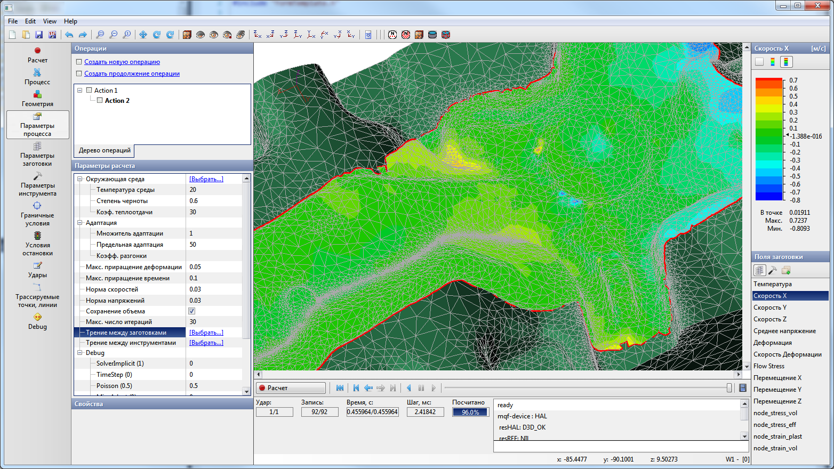Tick the Action 2 checkbox in tree
The height and width of the screenshot is (469, 834).
100,100
